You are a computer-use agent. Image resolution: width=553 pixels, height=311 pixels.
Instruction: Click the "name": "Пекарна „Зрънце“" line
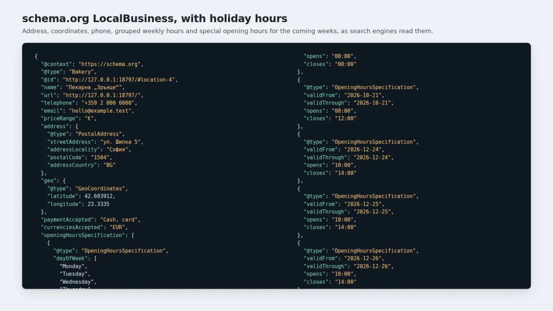pyautogui.click(x=83, y=87)
